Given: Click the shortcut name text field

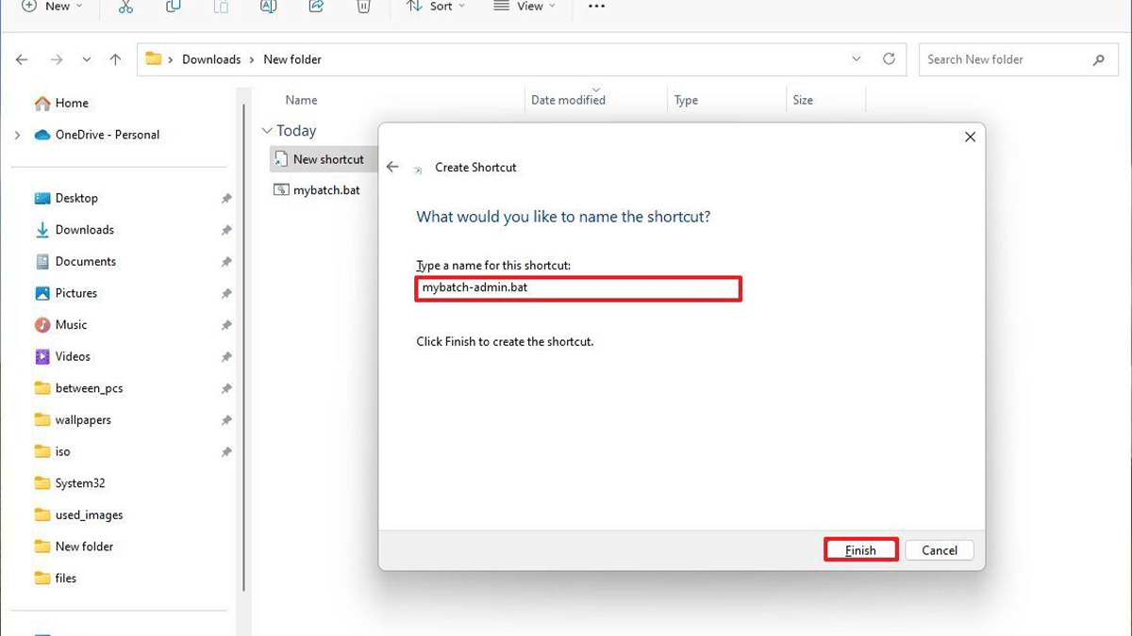Looking at the screenshot, I should (x=578, y=288).
